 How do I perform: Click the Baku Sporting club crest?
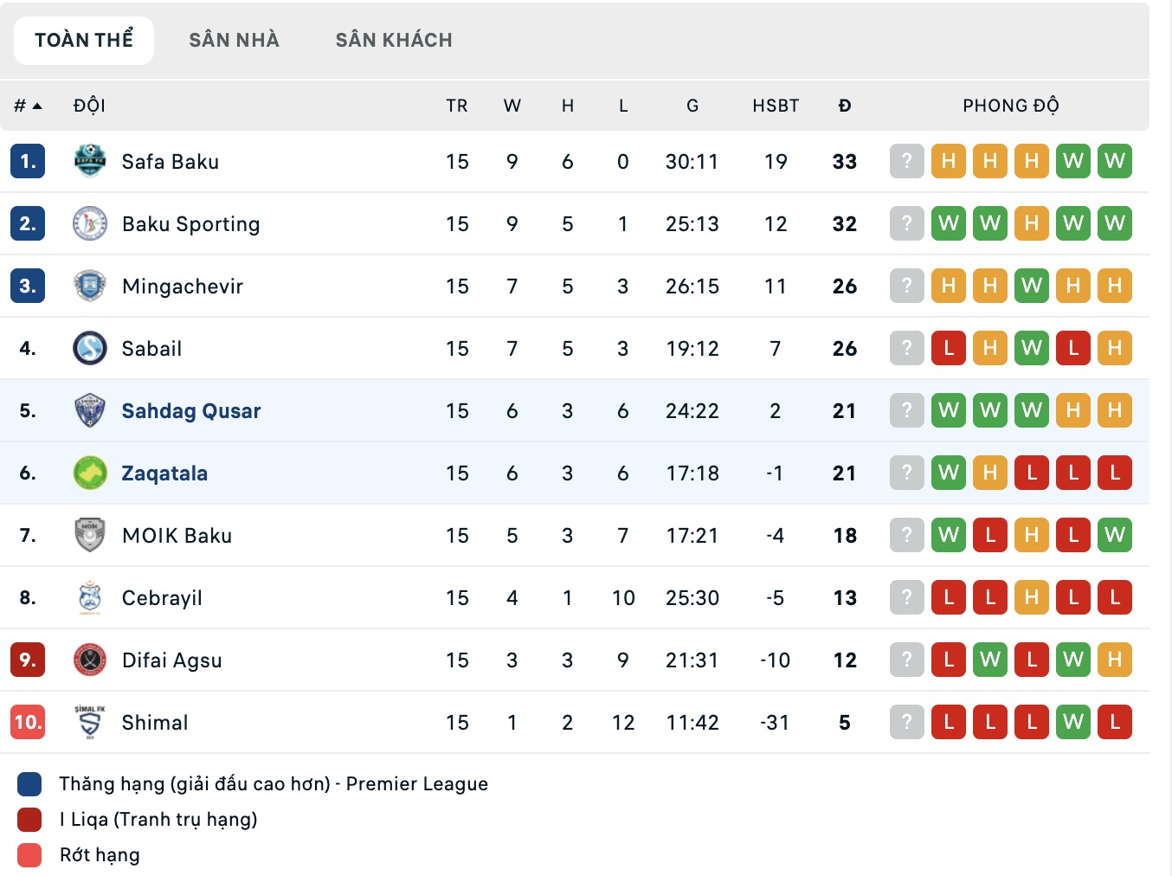click(x=90, y=223)
